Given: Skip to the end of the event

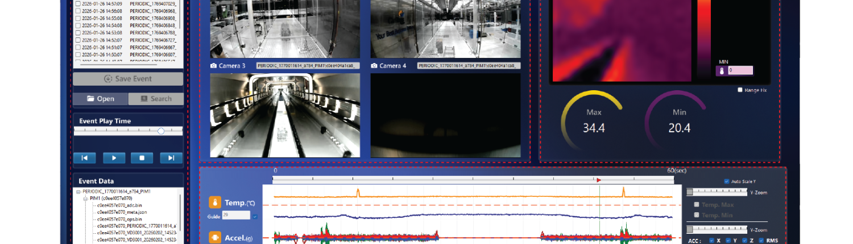Looking at the screenshot, I should (x=171, y=158).
